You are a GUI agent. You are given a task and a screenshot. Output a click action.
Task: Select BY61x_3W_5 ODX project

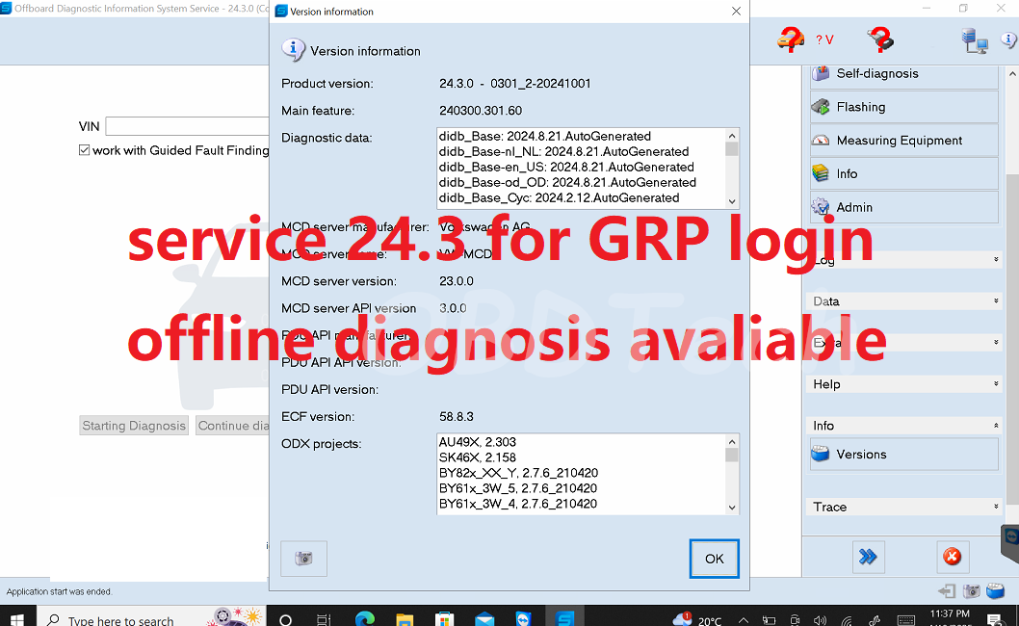(x=517, y=488)
